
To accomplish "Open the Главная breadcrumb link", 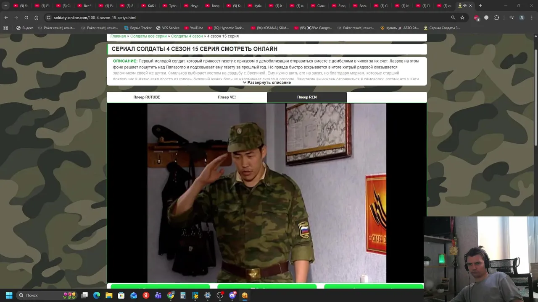I will (118, 36).
